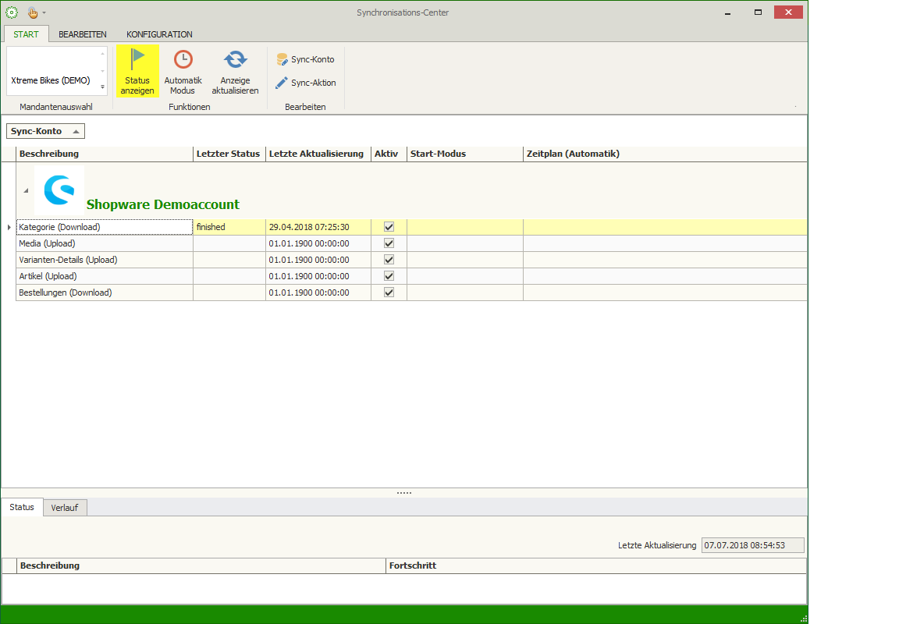Switch to the Verlauf tab

[65, 508]
